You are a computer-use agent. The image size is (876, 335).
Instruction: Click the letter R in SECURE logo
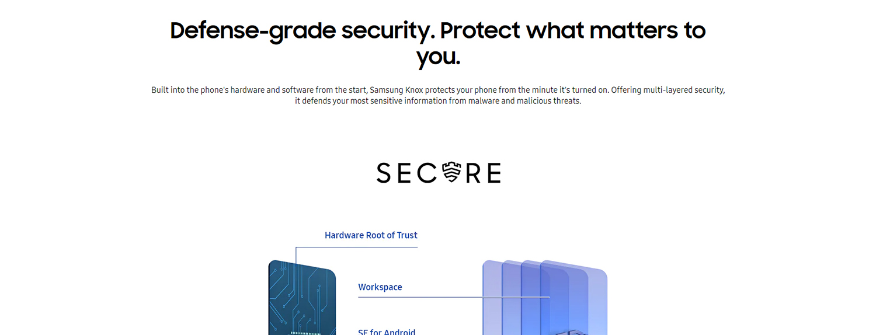point(473,173)
